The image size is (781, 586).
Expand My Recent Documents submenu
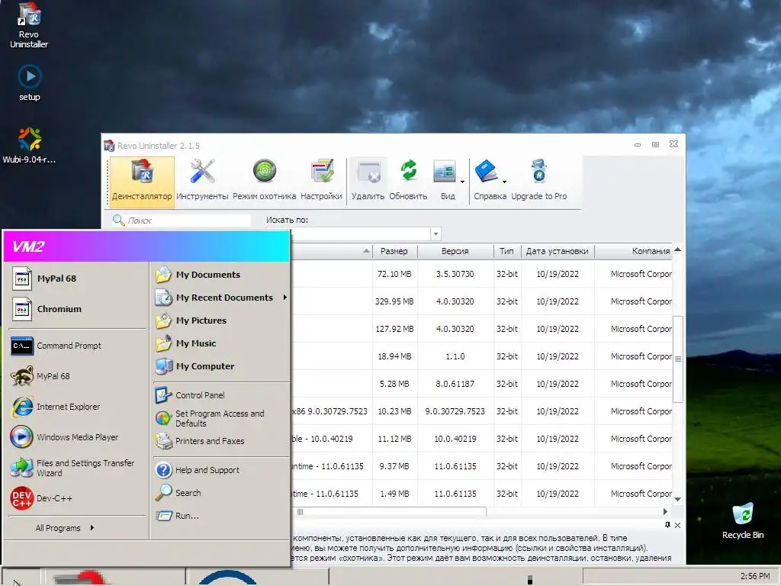click(220, 298)
